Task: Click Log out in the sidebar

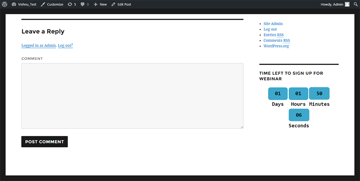Action: point(270,29)
